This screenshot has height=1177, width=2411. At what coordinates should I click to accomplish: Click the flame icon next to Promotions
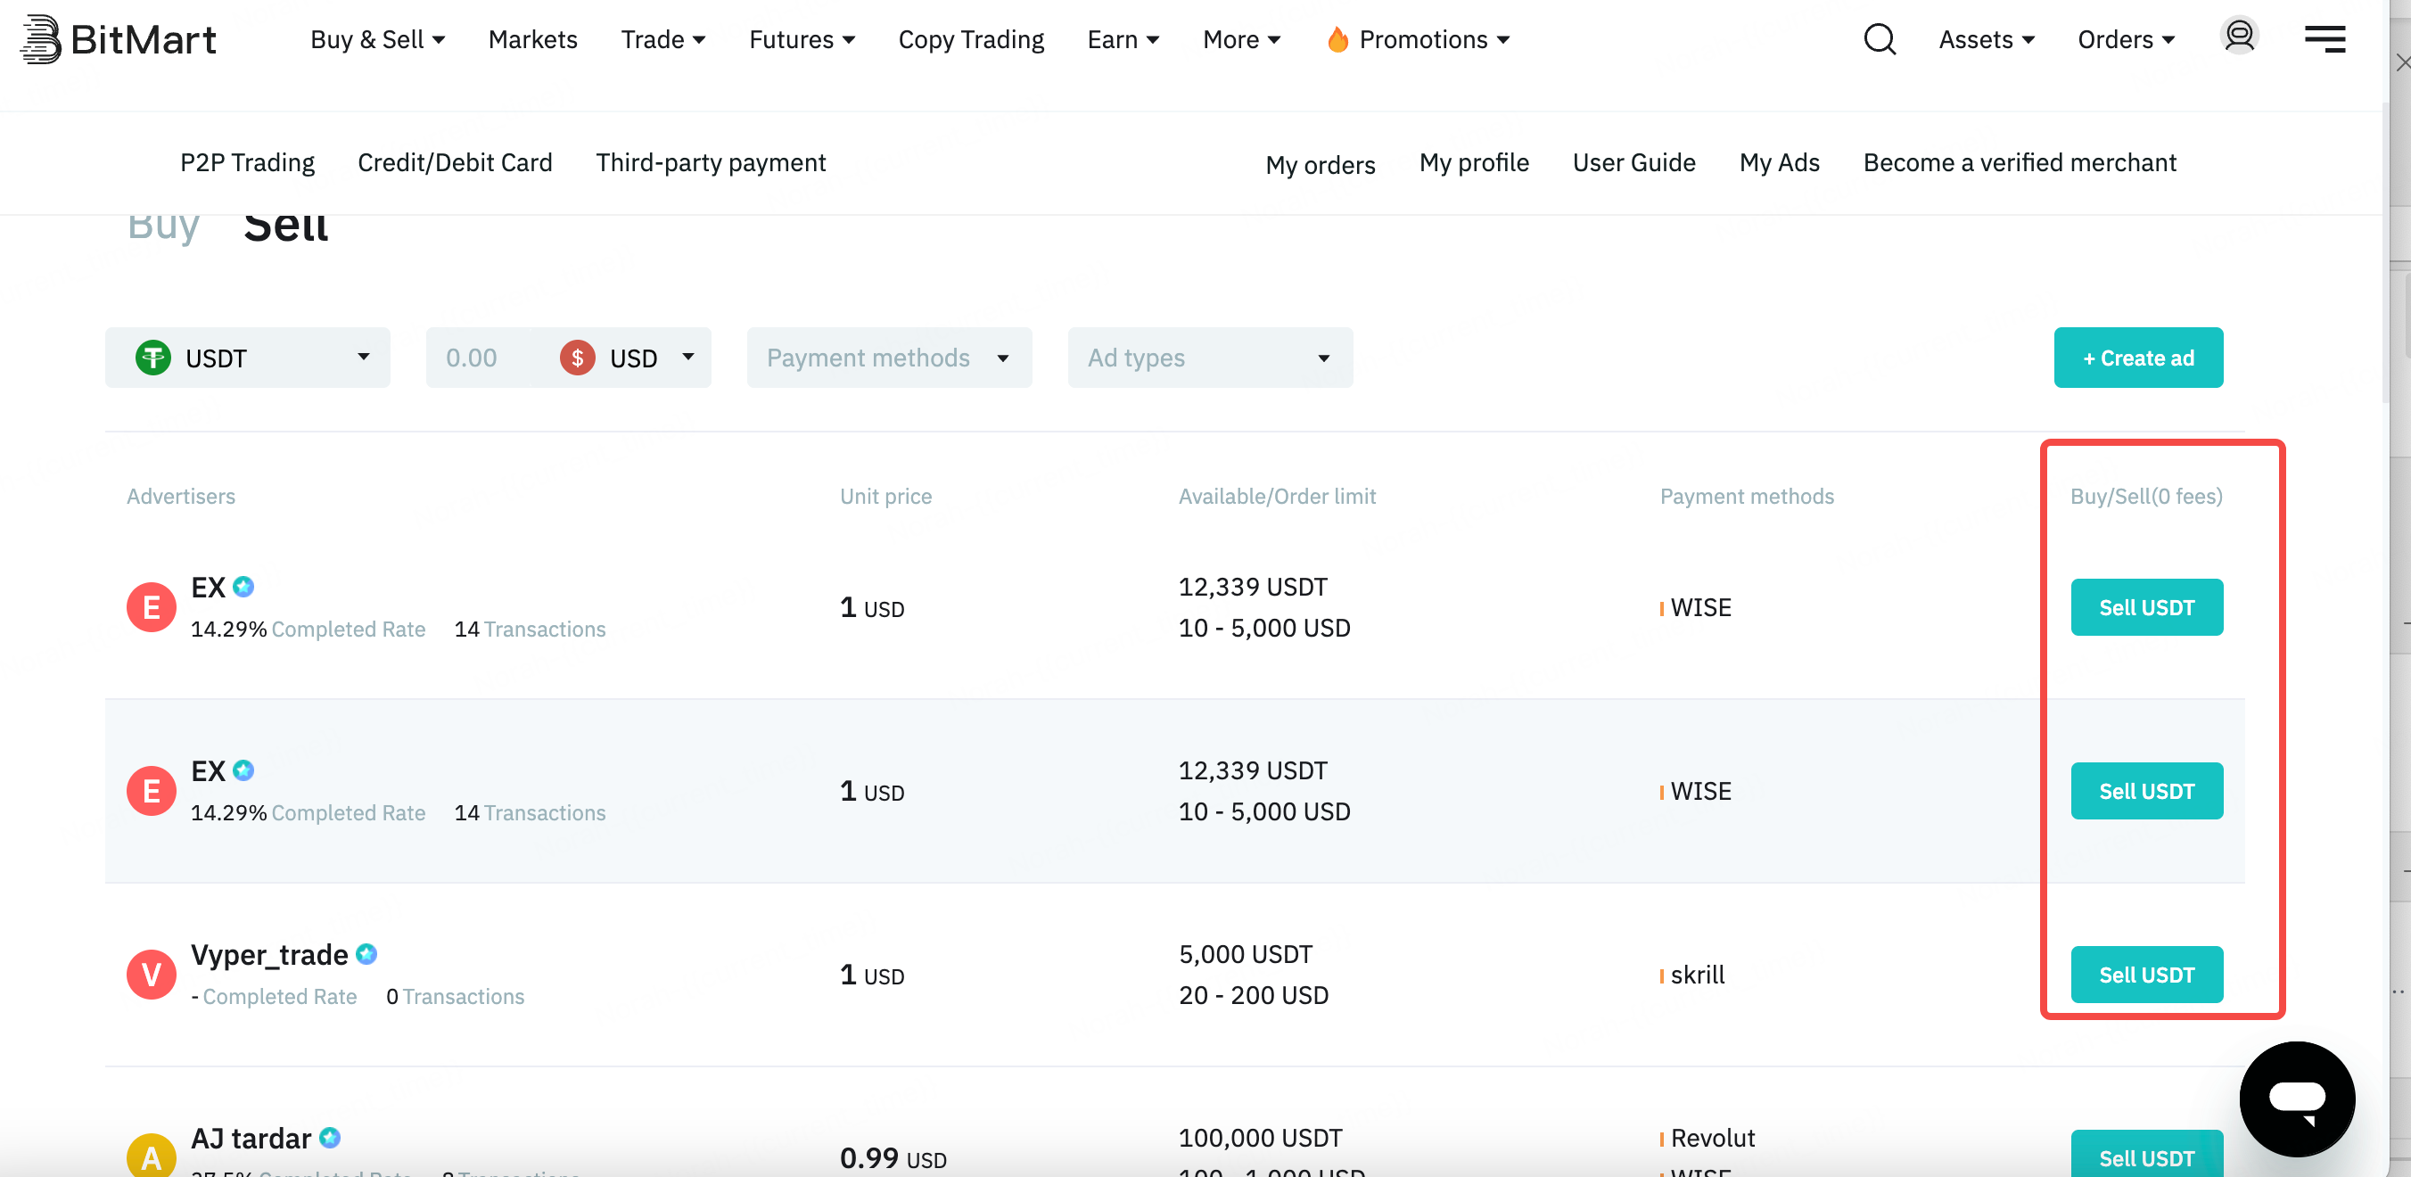pos(1338,39)
